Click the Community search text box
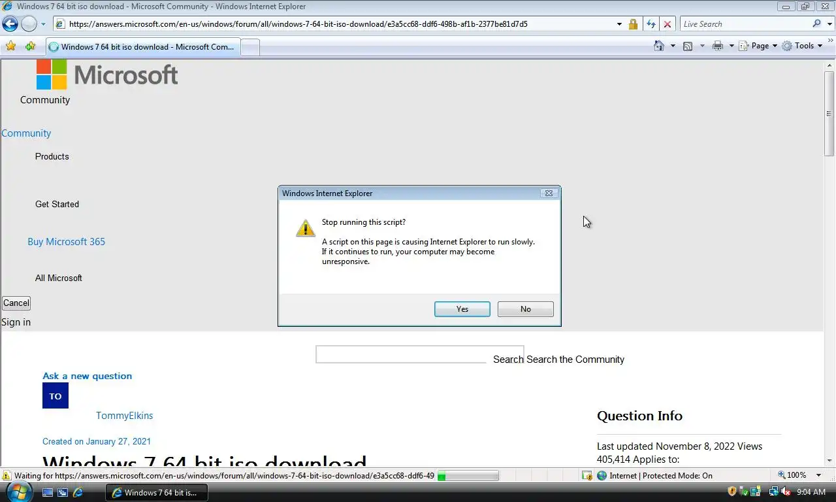Viewport: 836px width, 502px height. coord(419,354)
